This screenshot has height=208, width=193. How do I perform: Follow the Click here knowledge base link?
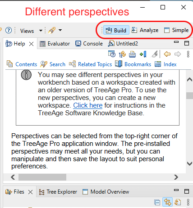click(88, 105)
